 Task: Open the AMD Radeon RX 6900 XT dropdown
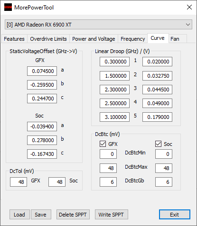(x=98, y=25)
